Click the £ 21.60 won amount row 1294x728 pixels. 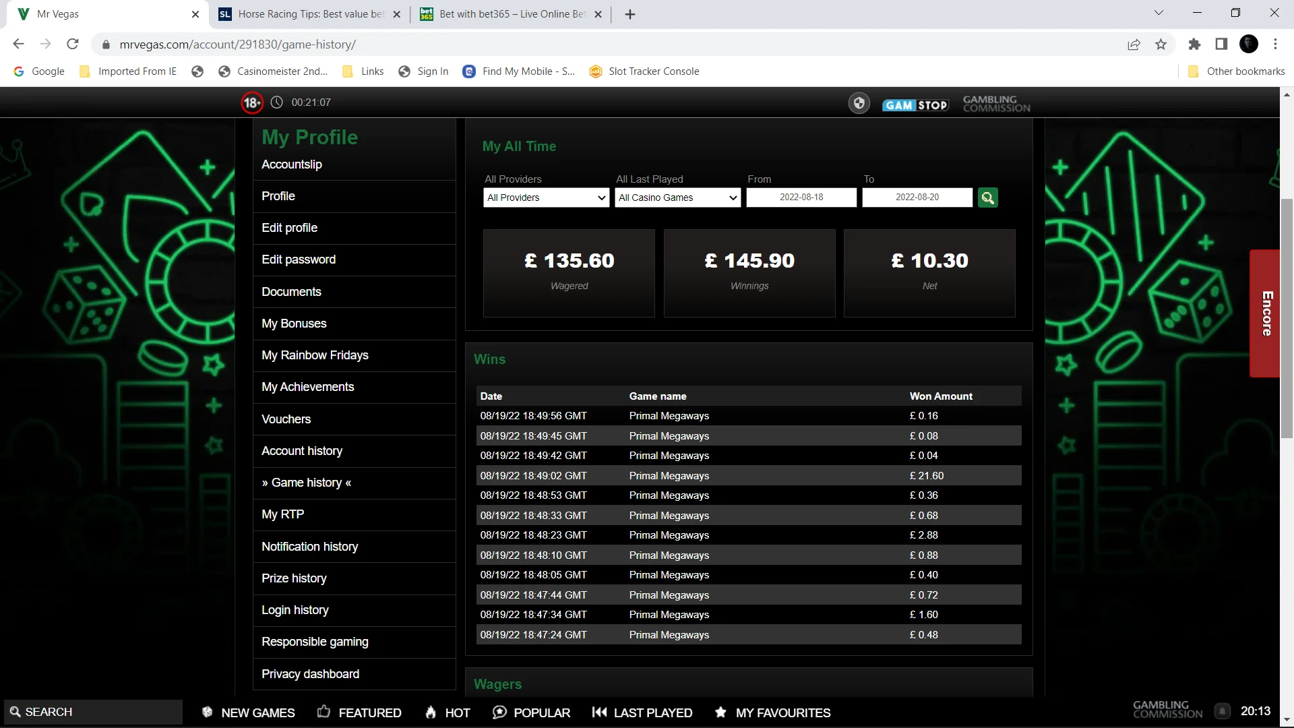tap(749, 476)
